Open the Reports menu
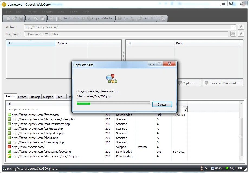The width and height of the screenshot is (249, 173). point(47,12)
